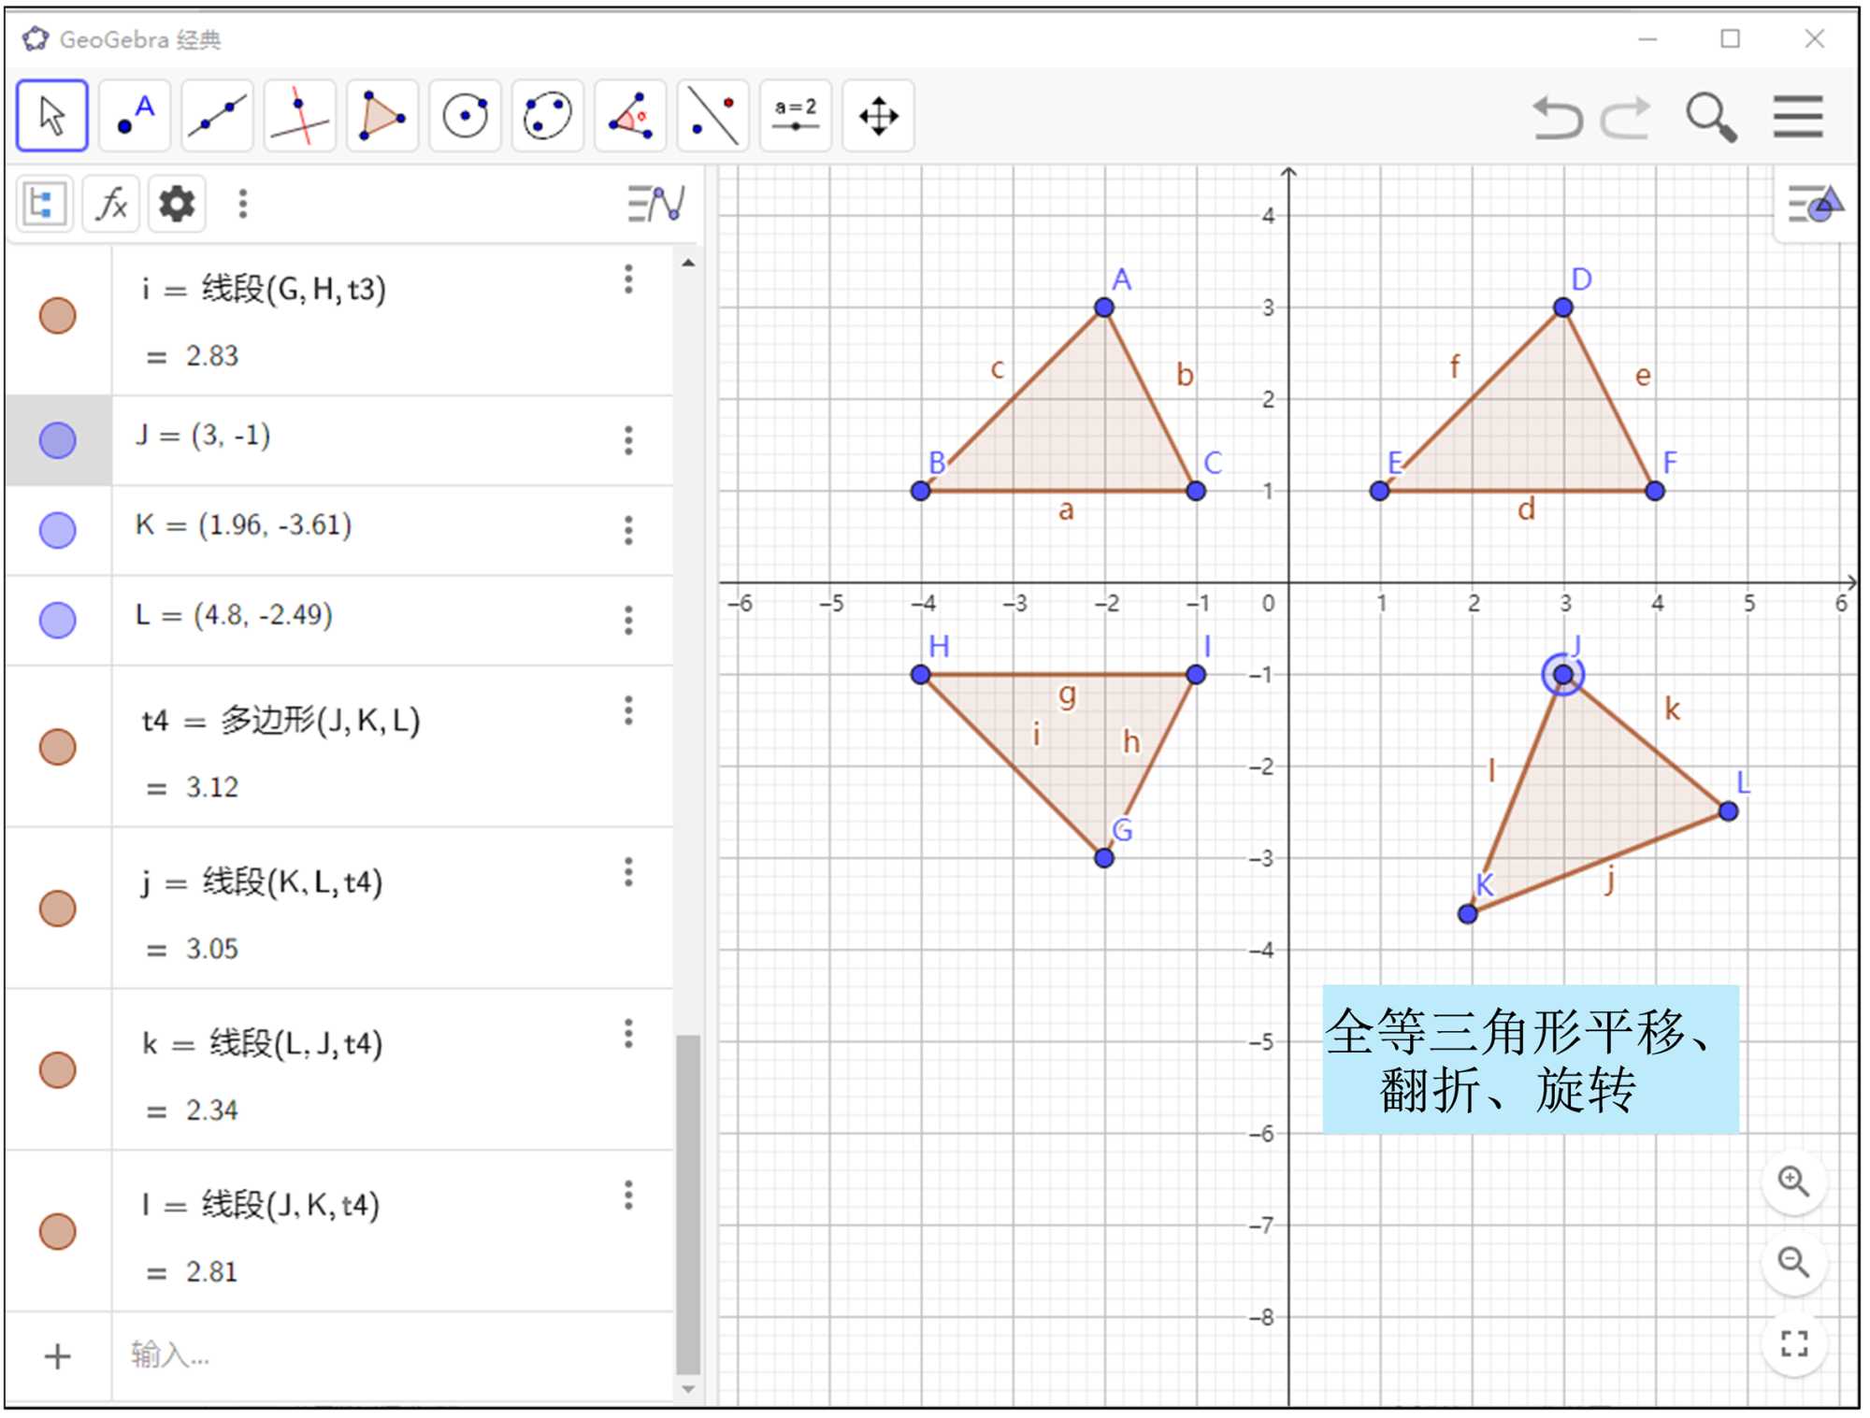Open the main hamburger menu

click(1797, 118)
